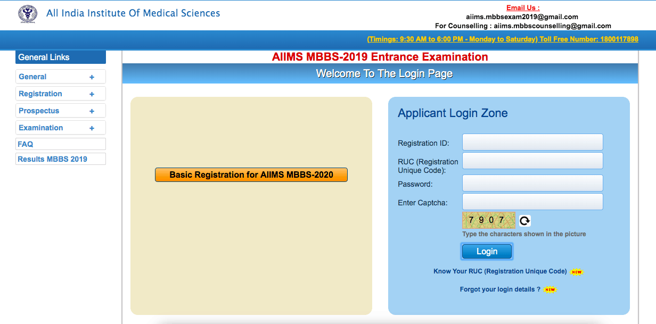656x324 pixels.
Task: Click the RUC Registration Unique Code field
Action: [x=532, y=161]
